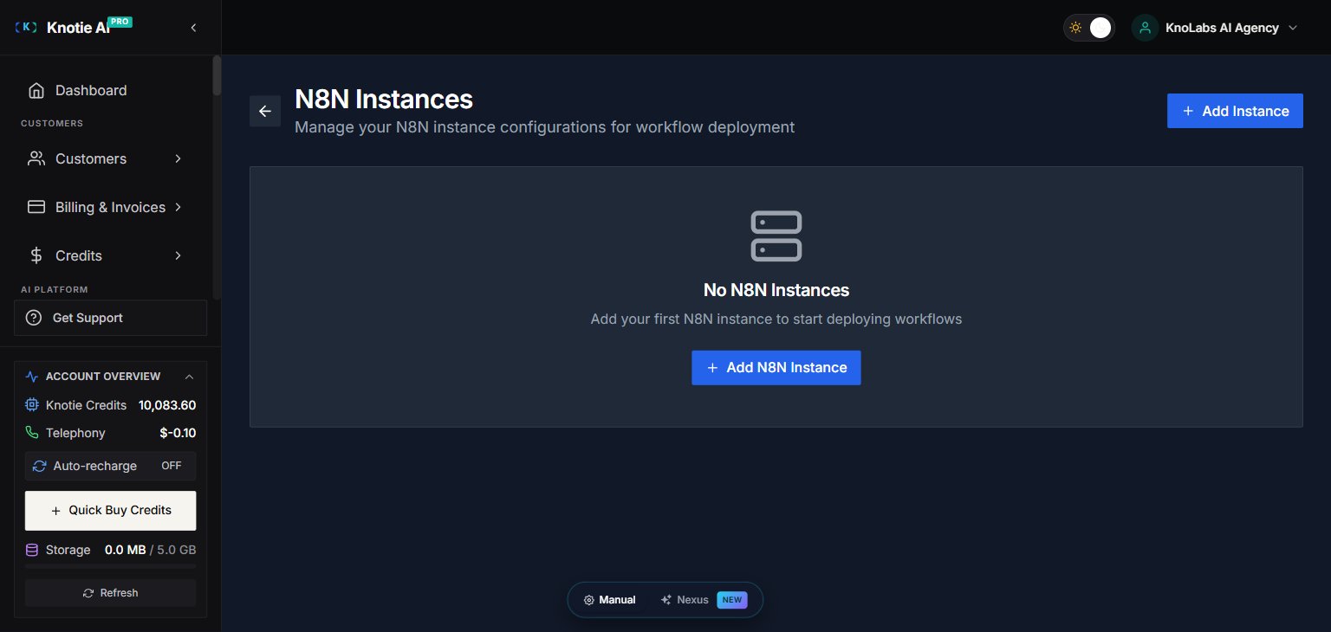Click the Nexus sparkle icon
The height and width of the screenshot is (632, 1331).
point(665,600)
